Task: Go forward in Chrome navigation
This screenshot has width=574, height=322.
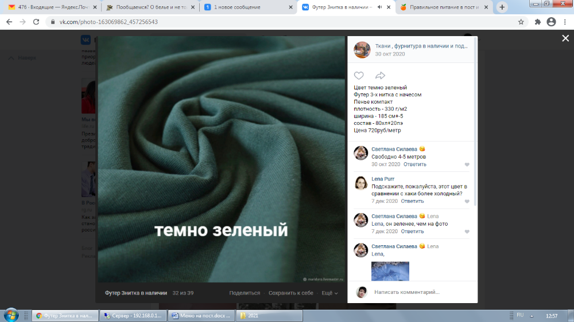Action: [x=23, y=22]
